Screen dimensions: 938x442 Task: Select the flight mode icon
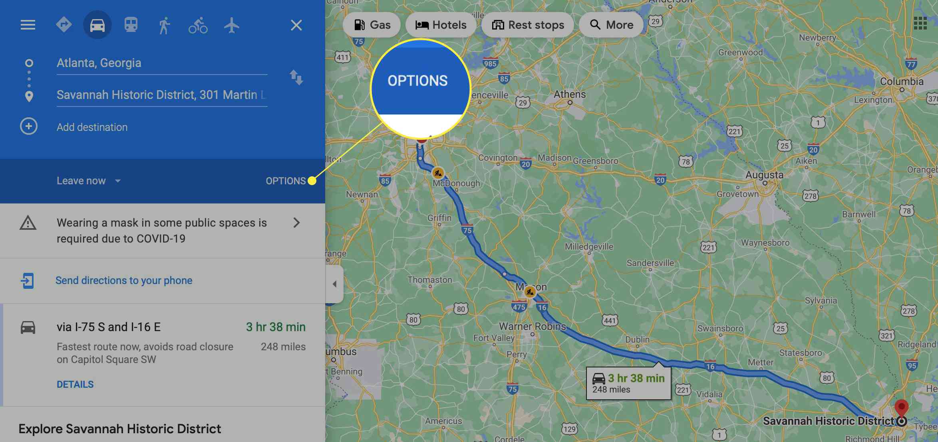tap(230, 24)
